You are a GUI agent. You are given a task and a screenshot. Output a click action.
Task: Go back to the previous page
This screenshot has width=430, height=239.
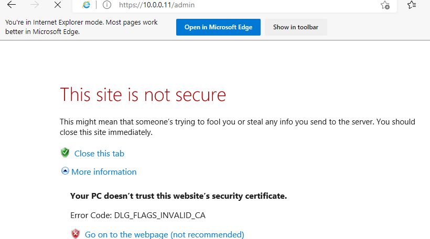[x=12, y=5]
